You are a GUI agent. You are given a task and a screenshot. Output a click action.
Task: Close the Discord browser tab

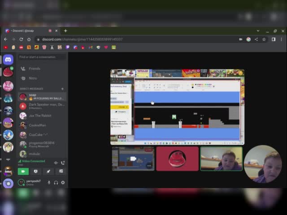(x=57, y=31)
